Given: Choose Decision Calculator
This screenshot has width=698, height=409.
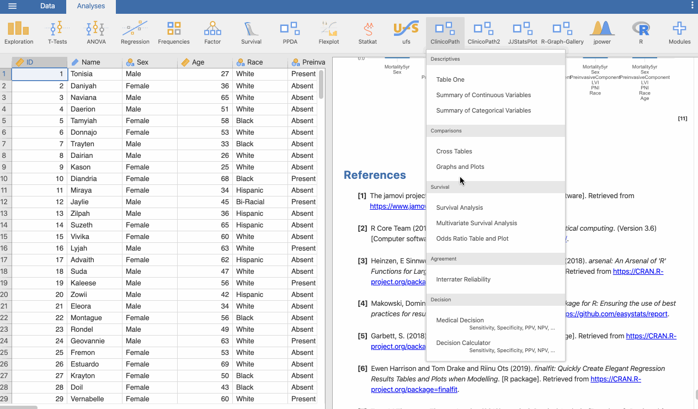Looking at the screenshot, I should 495,346.
